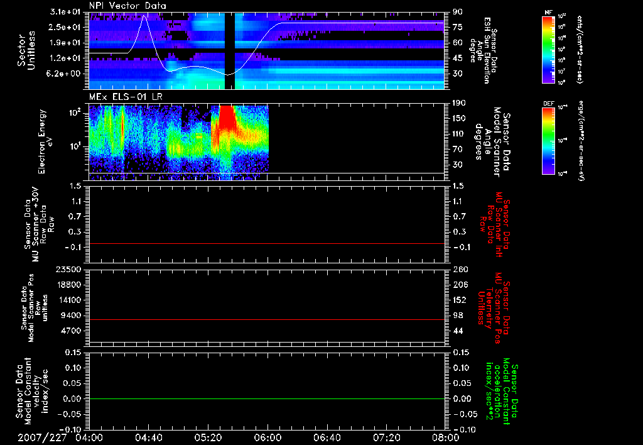Select the red 'MU Scanner Pos Telemetry' title
The width and height of the screenshot is (643, 445).
(494, 308)
